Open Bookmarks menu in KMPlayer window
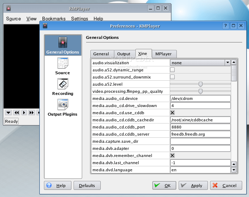 click(x=54, y=19)
